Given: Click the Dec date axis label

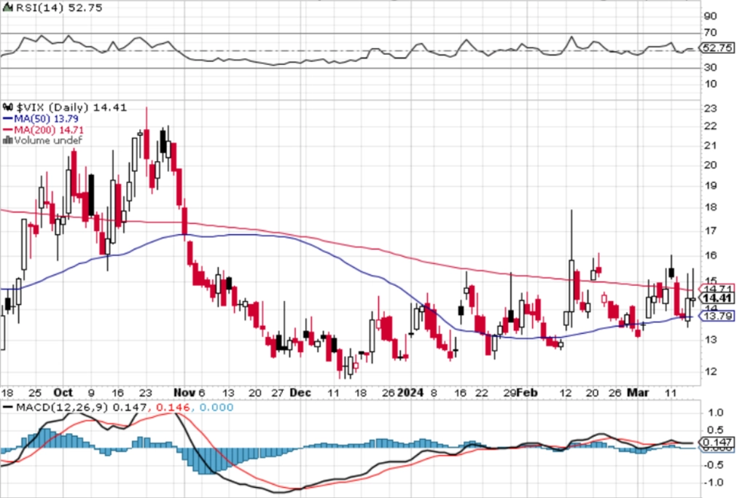Looking at the screenshot, I should pyautogui.click(x=300, y=393).
